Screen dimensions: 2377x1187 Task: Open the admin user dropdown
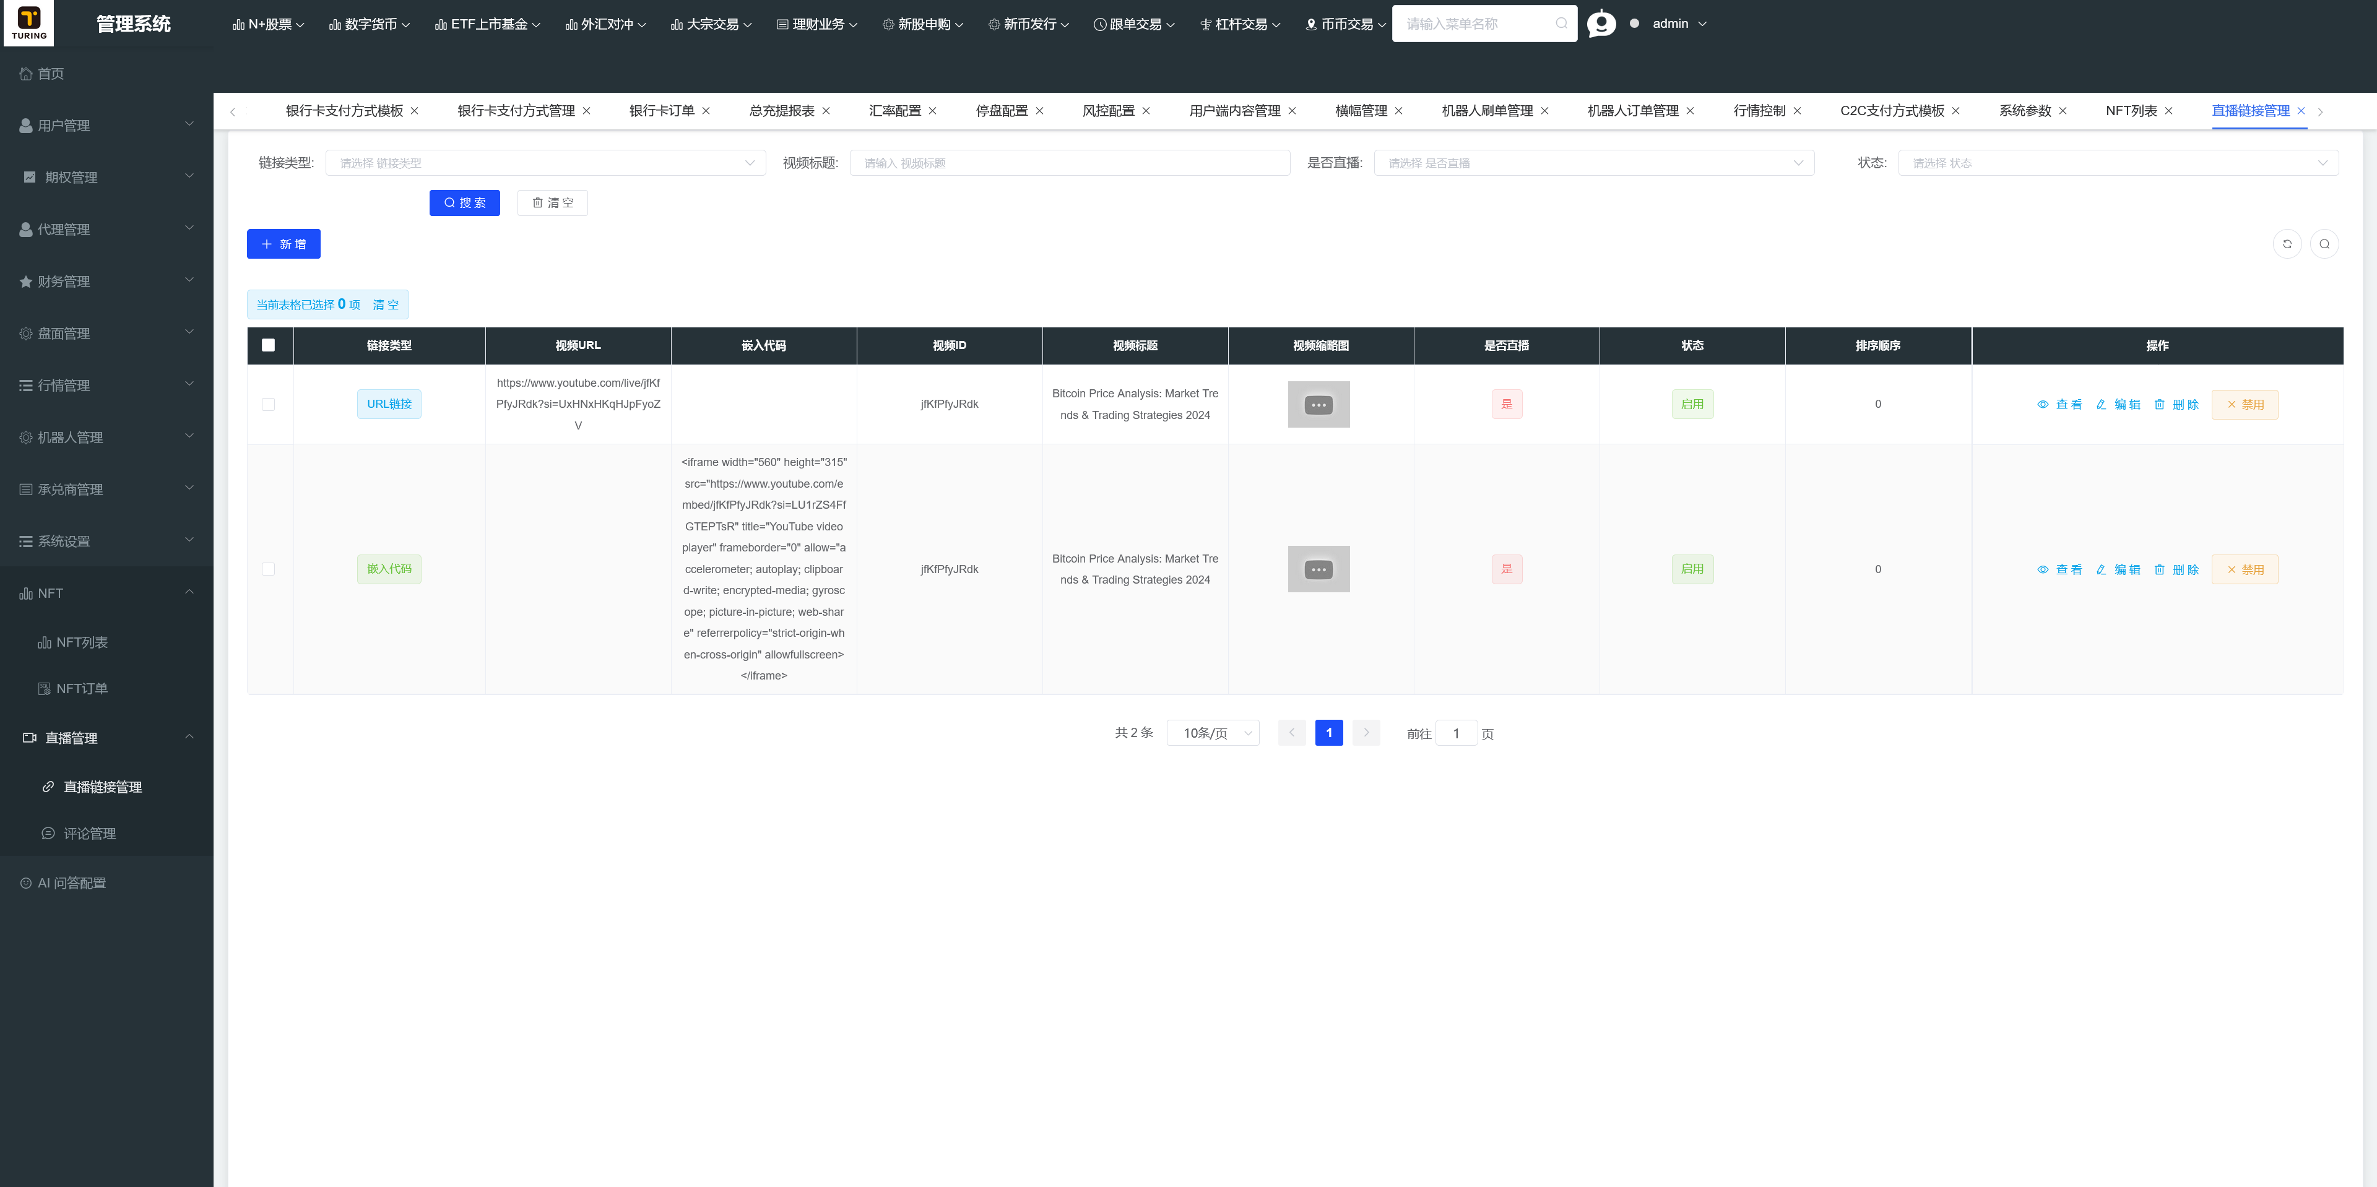click(1679, 23)
